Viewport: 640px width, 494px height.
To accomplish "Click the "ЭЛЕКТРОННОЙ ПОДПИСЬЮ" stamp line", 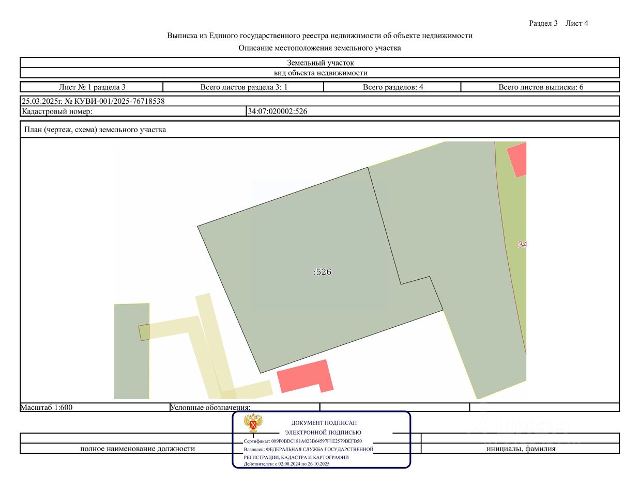I will pos(323,433).
